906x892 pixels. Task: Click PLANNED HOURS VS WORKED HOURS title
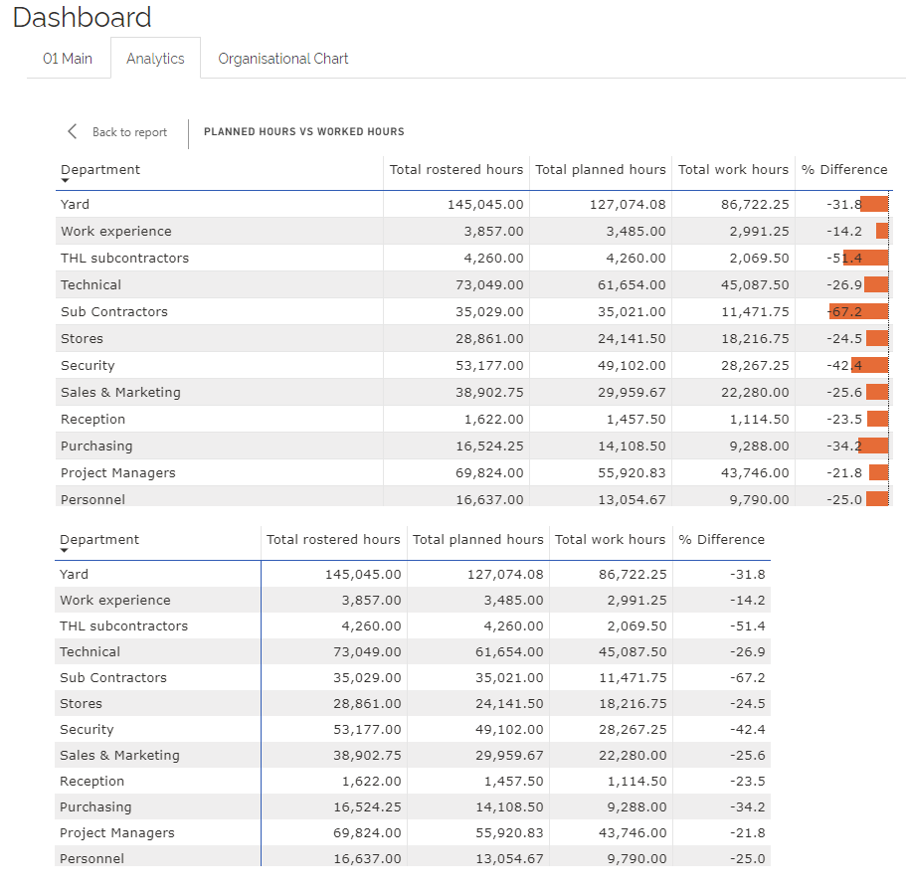[304, 131]
